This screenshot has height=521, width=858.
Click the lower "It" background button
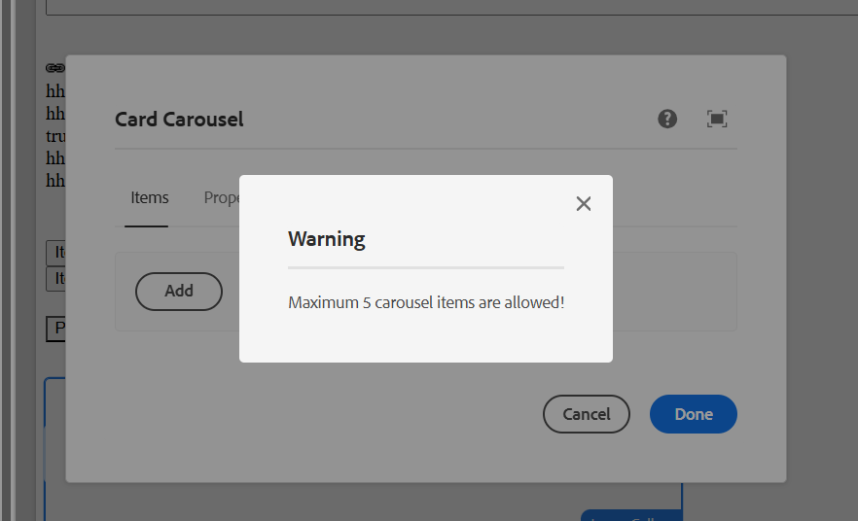pos(56,279)
